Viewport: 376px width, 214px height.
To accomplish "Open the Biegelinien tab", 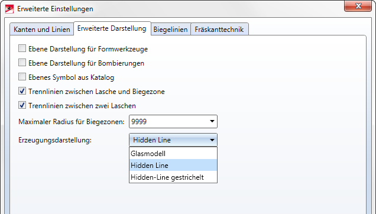I will [170, 30].
